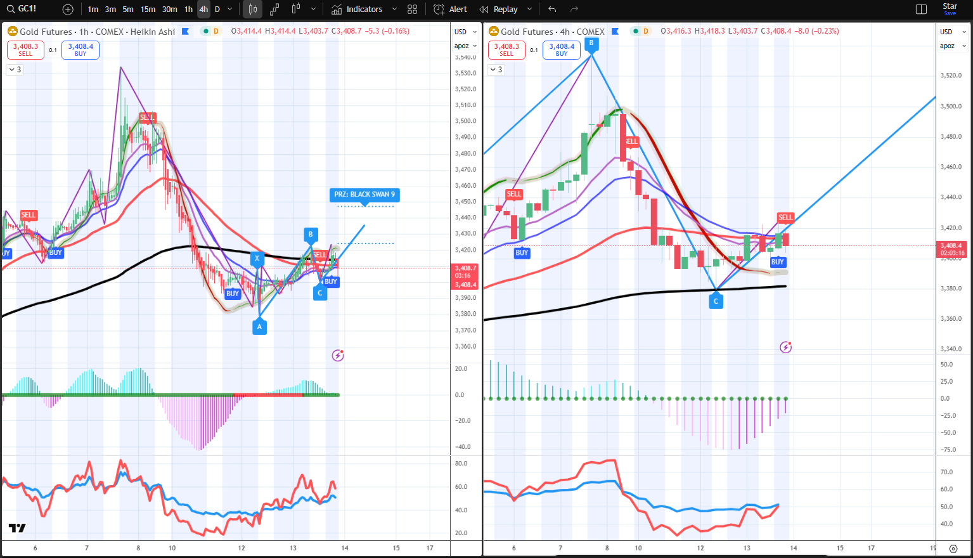Click the SELL signal label at the 1h chart peak
973x558 pixels.
(x=147, y=117)
